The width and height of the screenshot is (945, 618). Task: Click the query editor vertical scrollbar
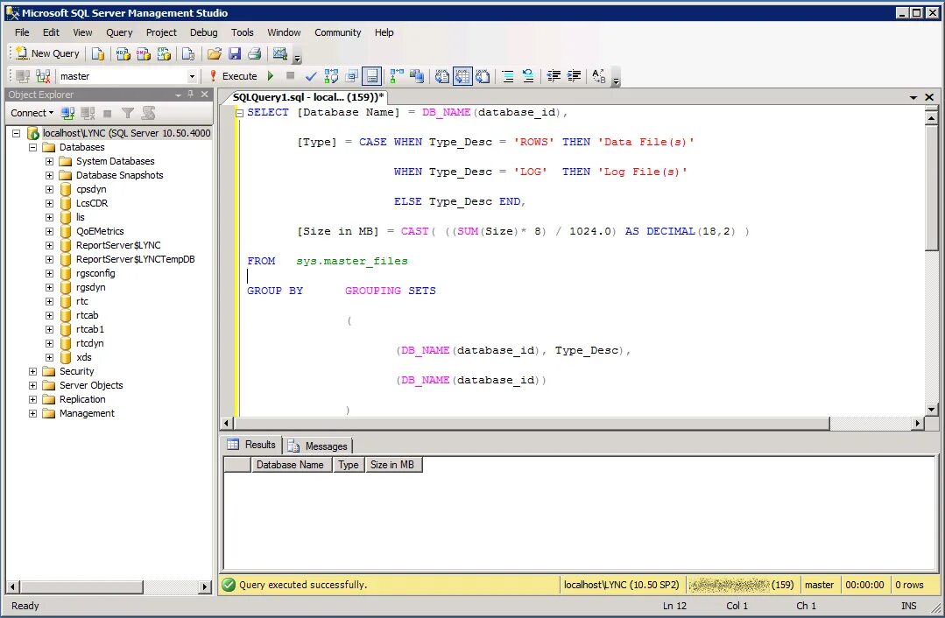[x=932, y=186]
